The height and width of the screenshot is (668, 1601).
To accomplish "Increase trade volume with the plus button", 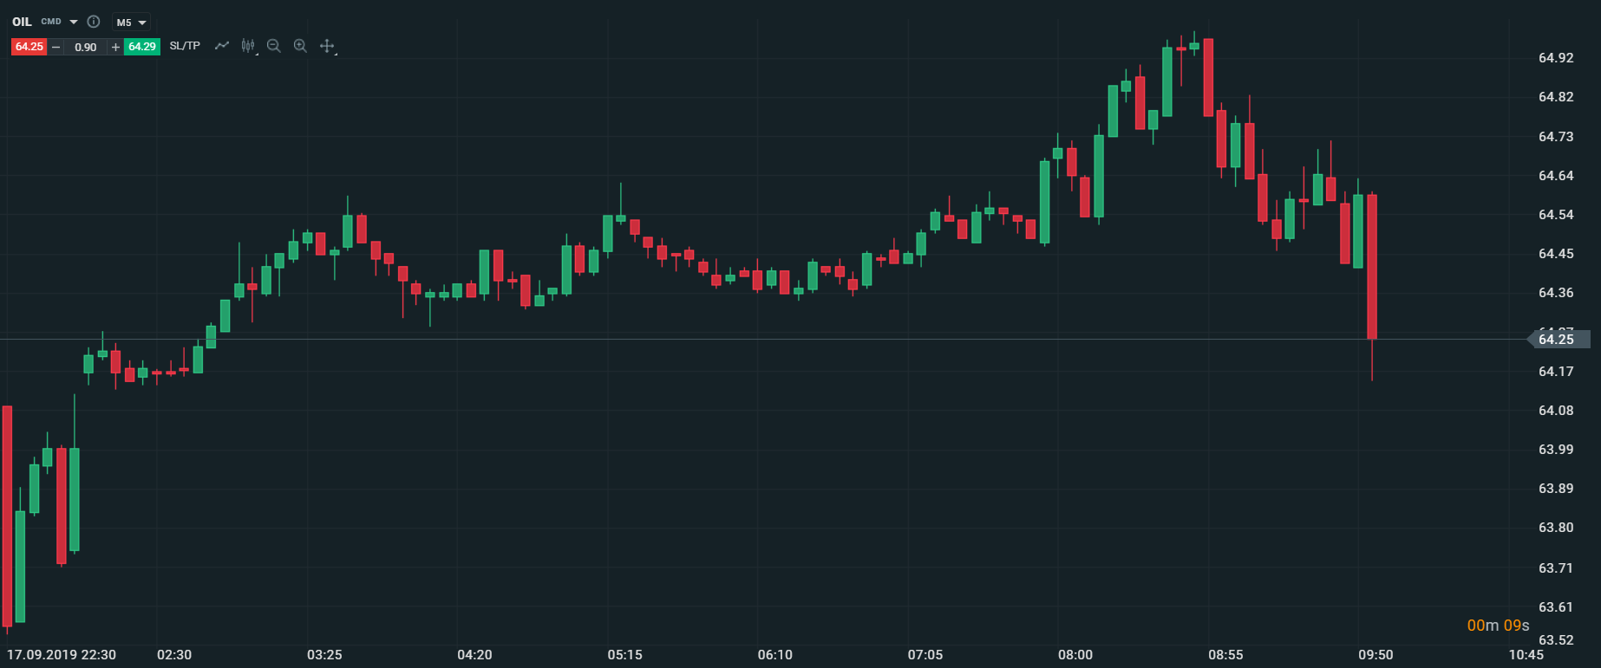I will tap(115, 47).
